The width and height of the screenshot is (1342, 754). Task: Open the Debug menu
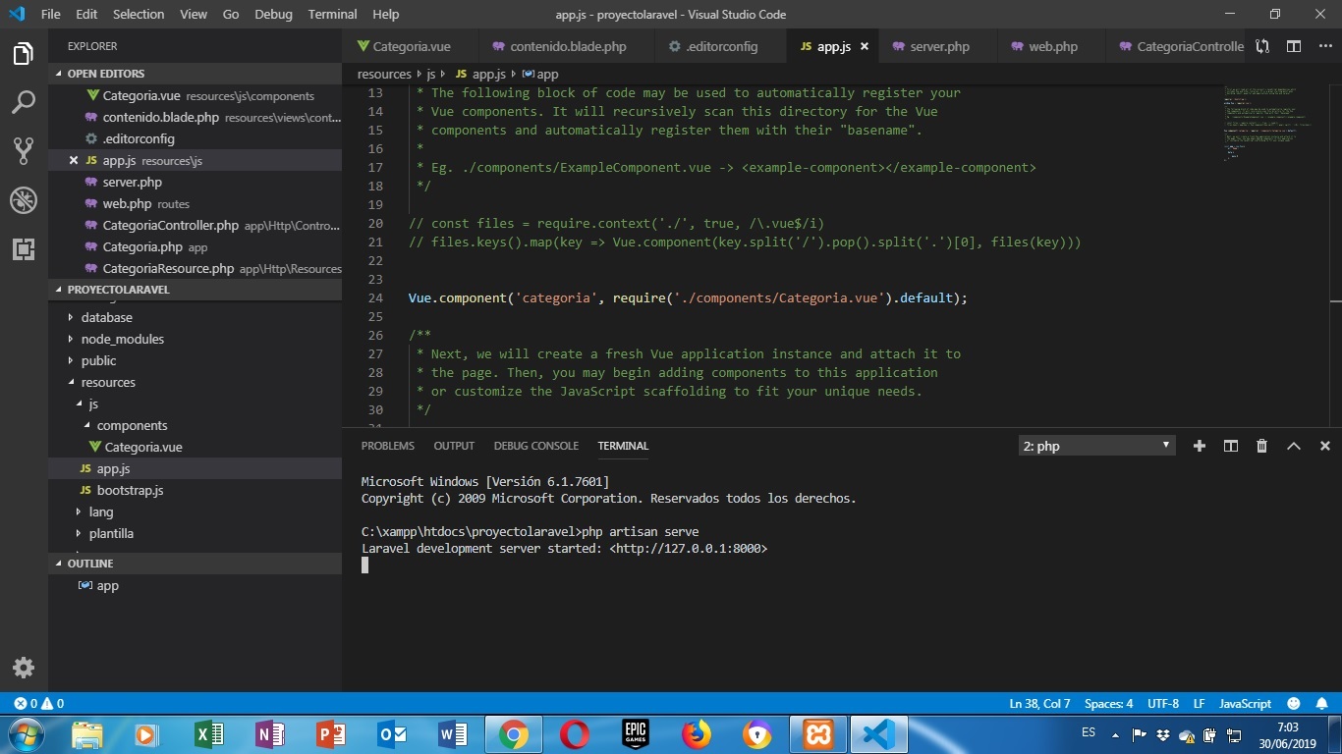(x=273, y=14)
